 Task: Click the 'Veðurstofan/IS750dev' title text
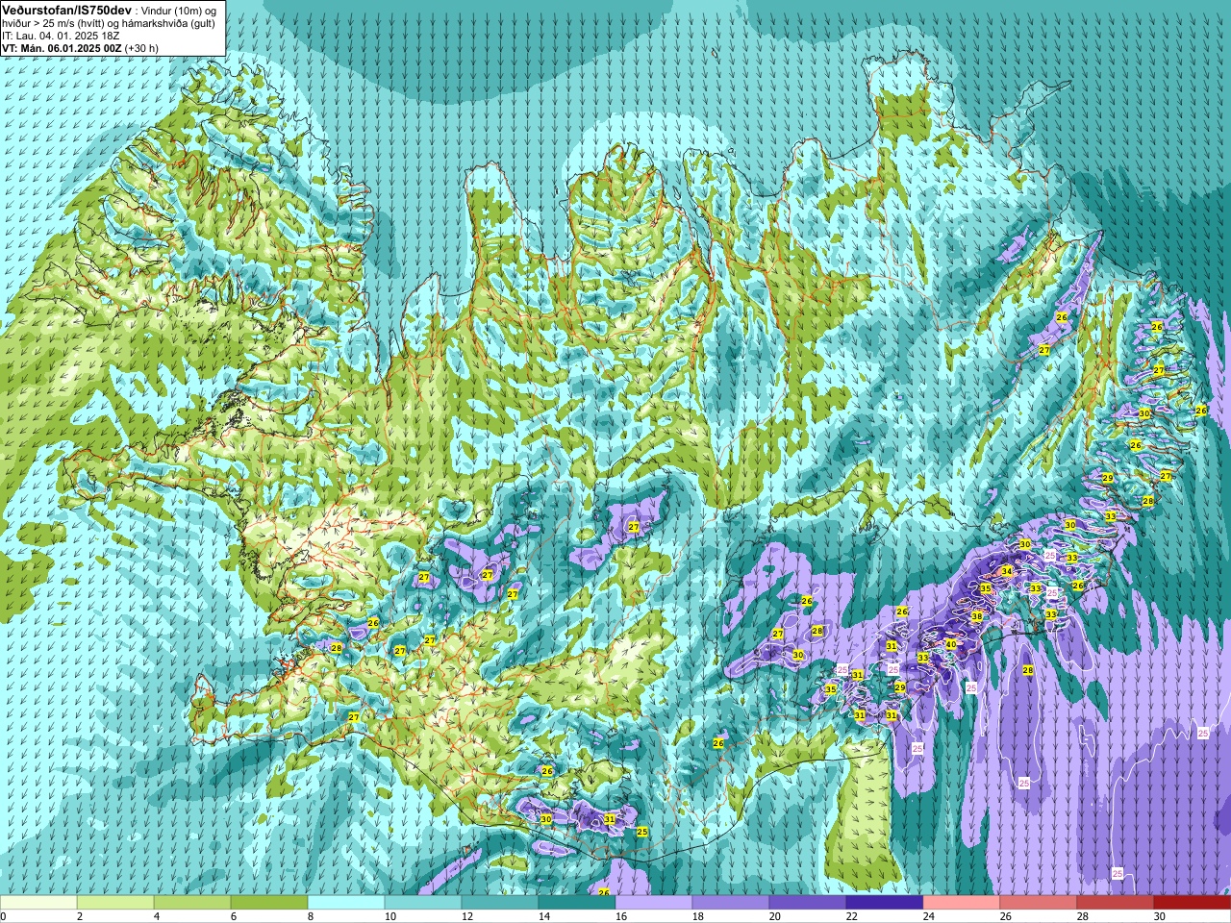coord(67,10)
